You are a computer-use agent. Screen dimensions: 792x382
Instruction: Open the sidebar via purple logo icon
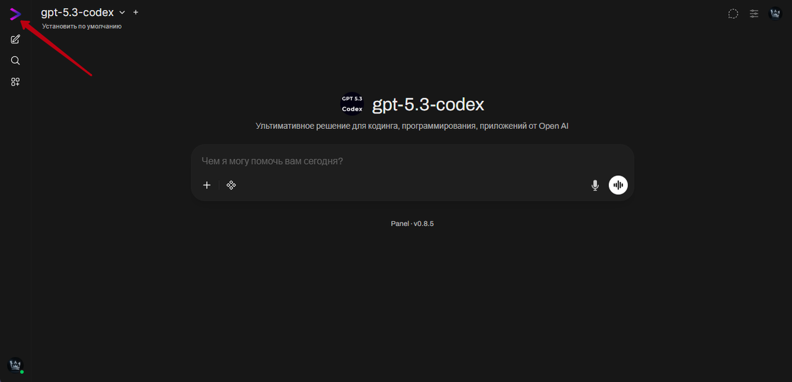click(15, 14)
